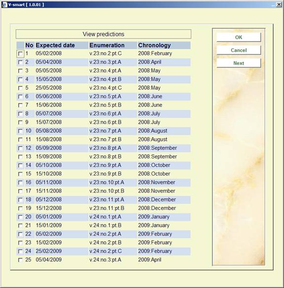The width and height of the screenshot is (284, 288).
Task: Close the V-smart window
Action: click(x=279, y=4)
